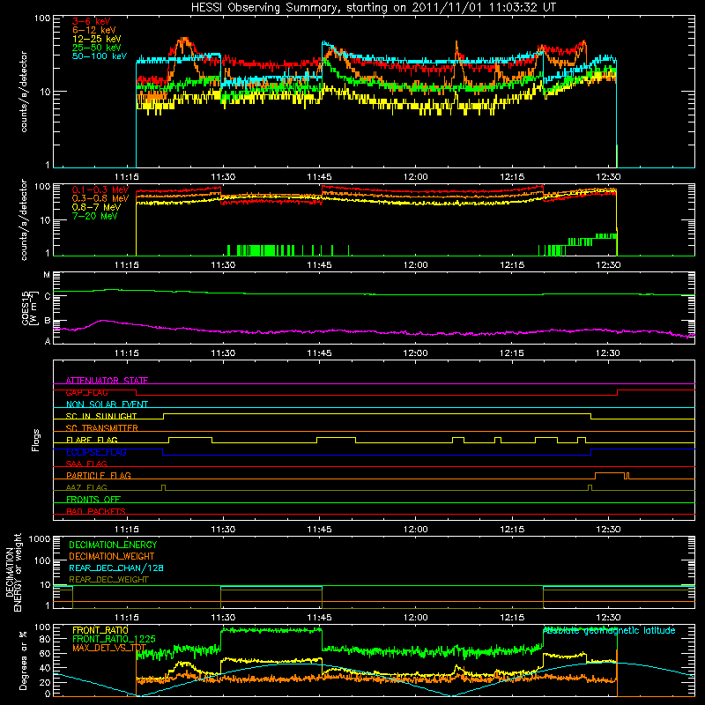Click the DECIMATION_ENERGY legend label

point(113,545)
